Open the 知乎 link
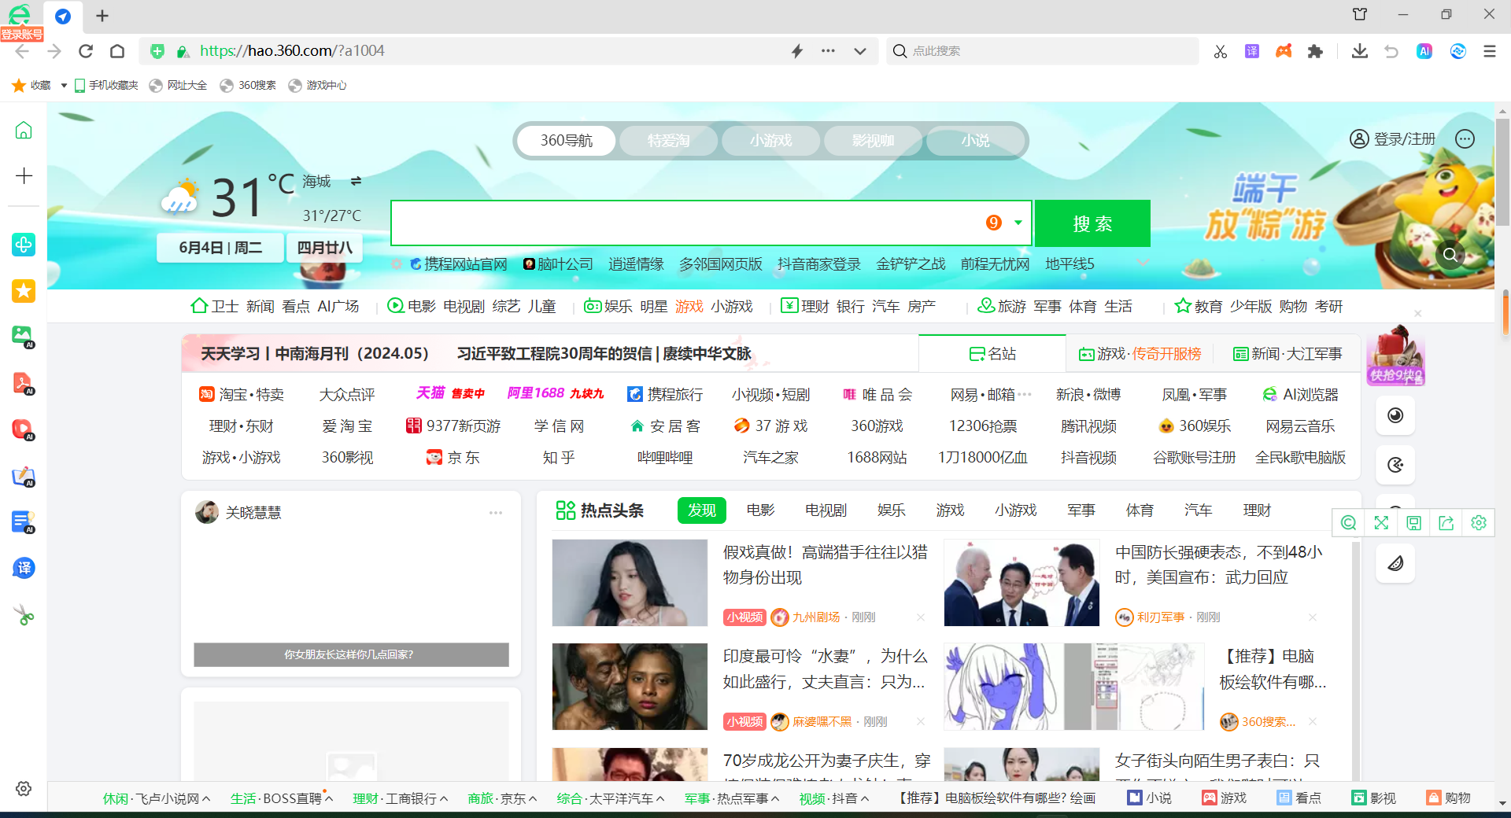This screenshot has height=818, width=1511. (x=559, y=457)
